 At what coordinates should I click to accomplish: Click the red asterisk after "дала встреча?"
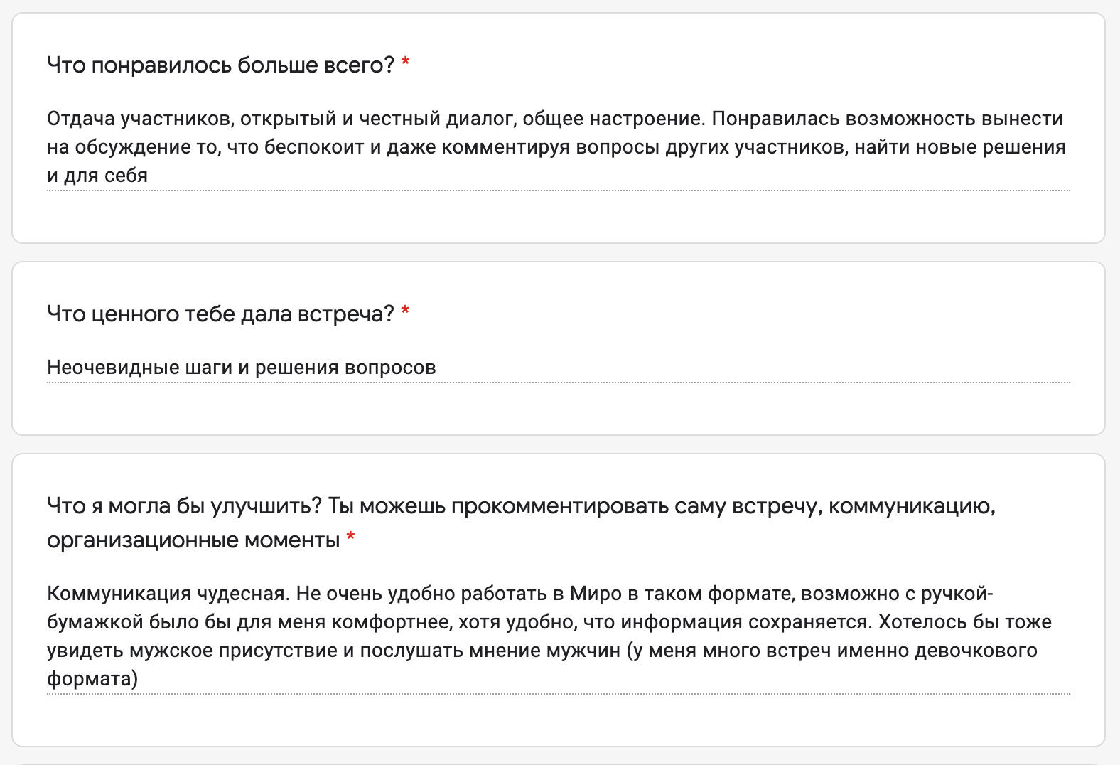(405, 312)
